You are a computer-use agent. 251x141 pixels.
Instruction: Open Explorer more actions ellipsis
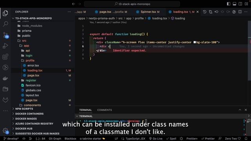point(69,12)
